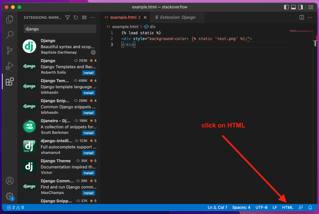Switch to the example.html editor tab

[x=125, y=17]
